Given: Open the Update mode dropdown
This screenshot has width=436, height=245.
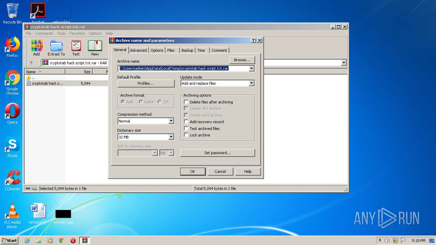Looking at the screenshot, I should (251, 83).
